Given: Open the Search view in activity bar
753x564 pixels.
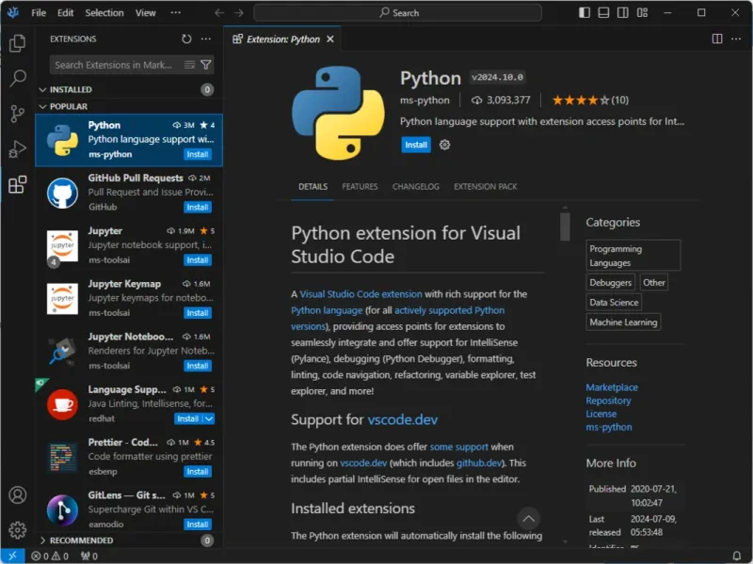Looking at the screenshot, I should click(x=18, y=78).
